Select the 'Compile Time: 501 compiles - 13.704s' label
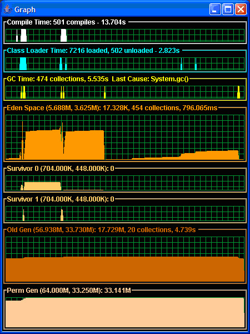 click(x=66, y=22)
